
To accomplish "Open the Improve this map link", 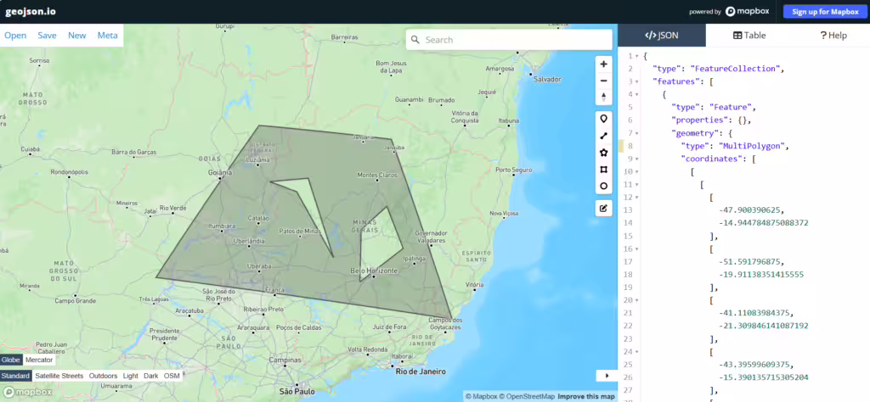I will click(585, 396).
